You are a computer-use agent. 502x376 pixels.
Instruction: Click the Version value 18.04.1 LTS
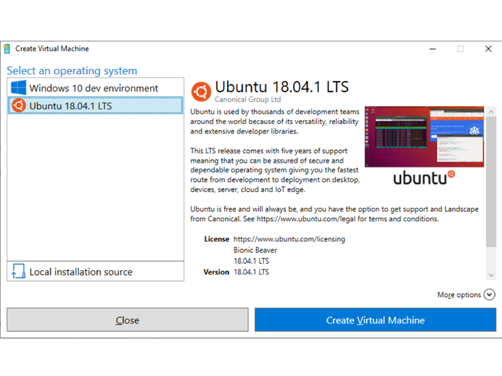tap(252, 272)
